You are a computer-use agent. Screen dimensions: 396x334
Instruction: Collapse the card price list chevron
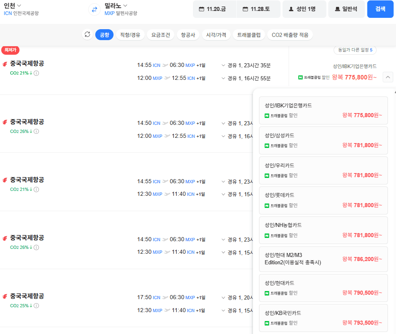pos(388,77)
